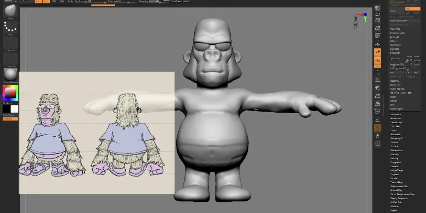Open the Move brush thumbnail picker
426x213 pixels.
(x=11, y=11)
